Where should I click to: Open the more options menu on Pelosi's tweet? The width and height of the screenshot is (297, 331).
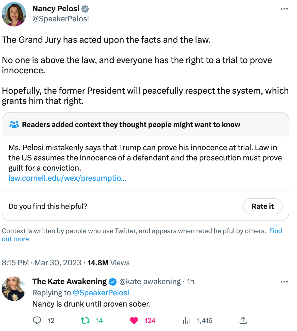pos(284,9)
